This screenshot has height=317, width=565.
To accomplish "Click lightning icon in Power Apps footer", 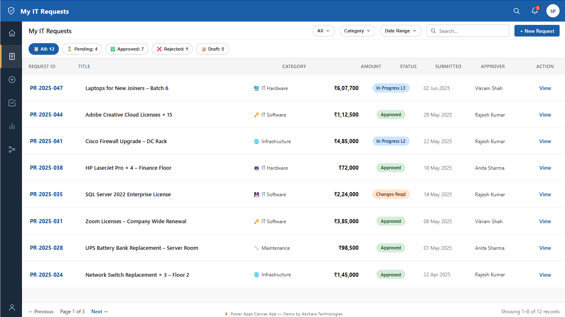I will [x=226, y=314].
